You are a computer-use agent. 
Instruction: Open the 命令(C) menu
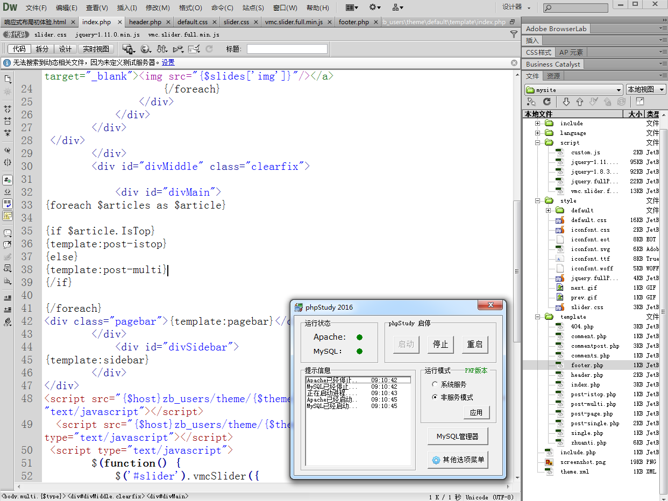222,8
